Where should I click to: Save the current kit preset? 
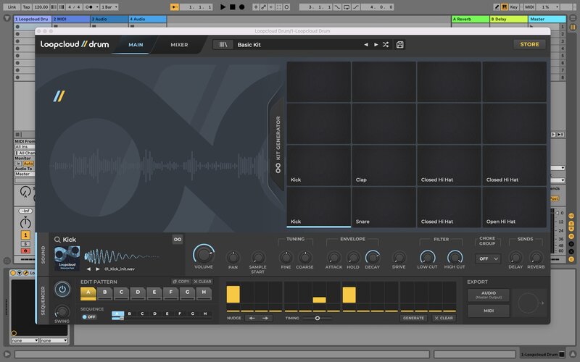coord(400,45)
